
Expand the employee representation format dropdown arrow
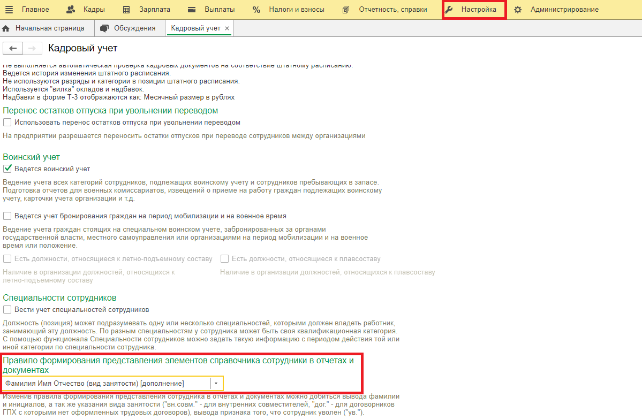216,384
